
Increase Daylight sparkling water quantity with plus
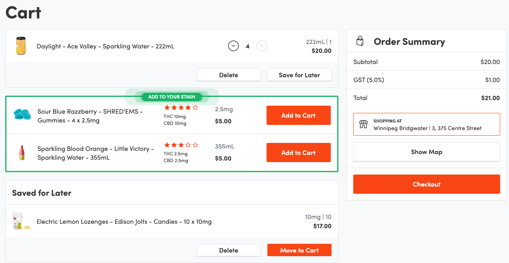pos(262,46)
